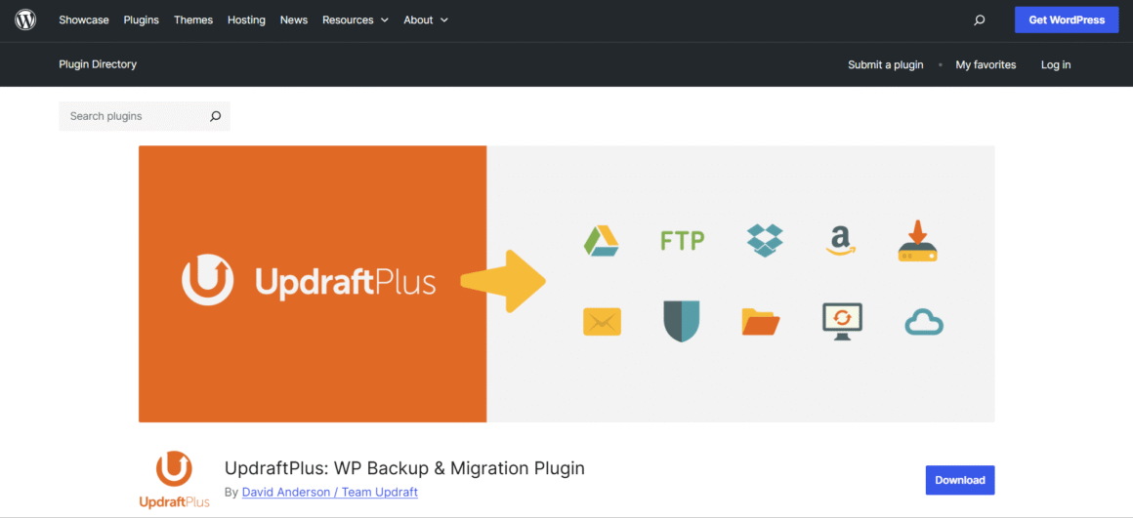The width and height of the screenshot is (1133, 518).
Task: Open the News menu item
Action: (x=294, y=20)
